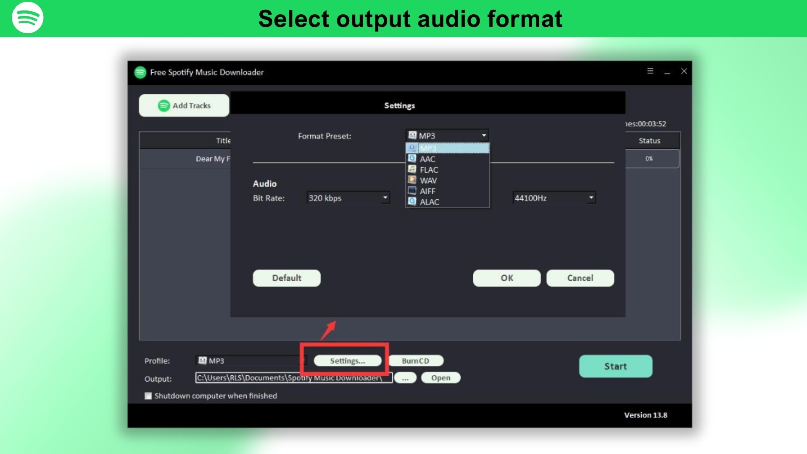Enable Shutdown computer when finished checkbox

point(148,396)
